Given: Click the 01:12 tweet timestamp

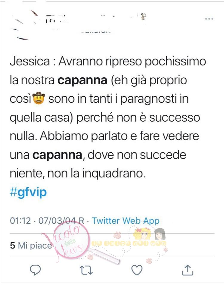Looking at the screenshot, I should coord(20,221).
